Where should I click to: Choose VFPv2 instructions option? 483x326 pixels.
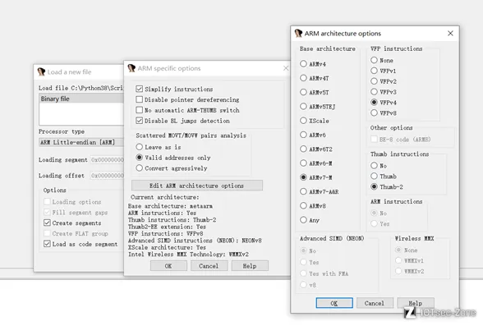[374, 81]
